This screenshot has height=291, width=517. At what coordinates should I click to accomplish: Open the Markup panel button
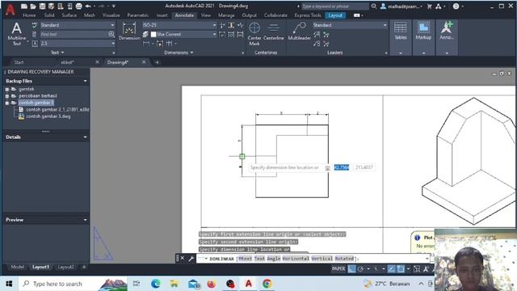[x=423, y=37]
